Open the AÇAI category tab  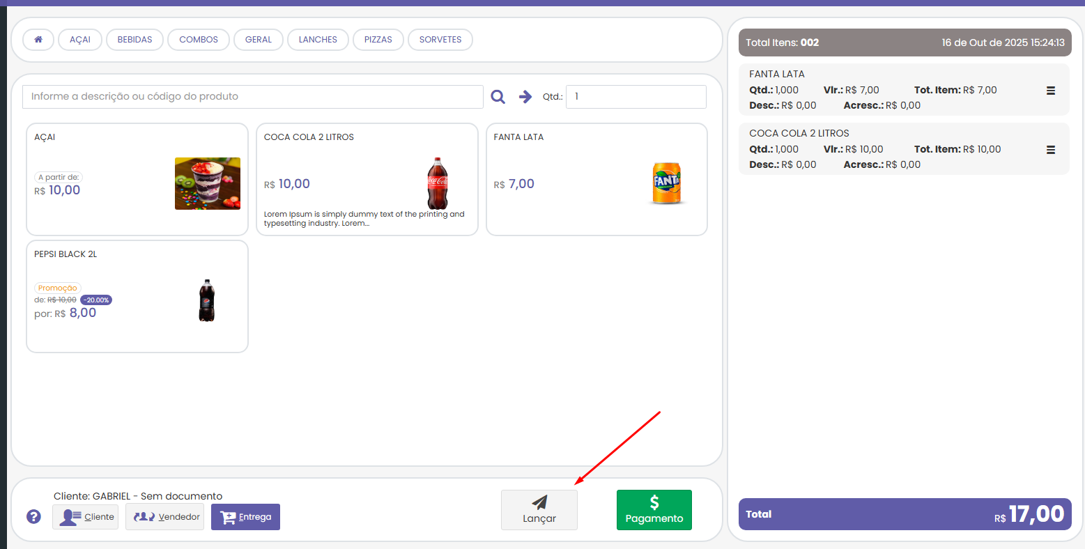pyautogui.click(x=80, y=40)
